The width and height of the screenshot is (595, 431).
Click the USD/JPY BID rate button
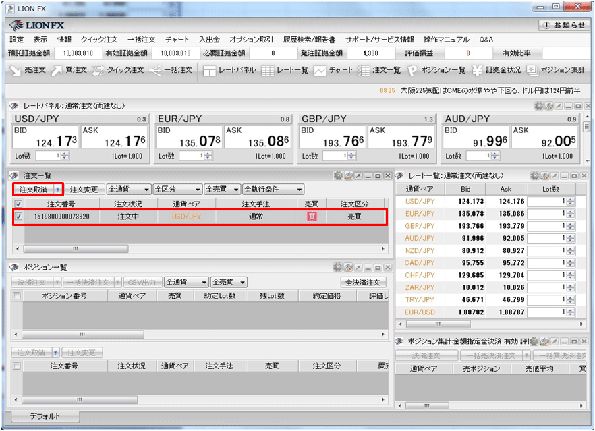click(x=46, y=137)
